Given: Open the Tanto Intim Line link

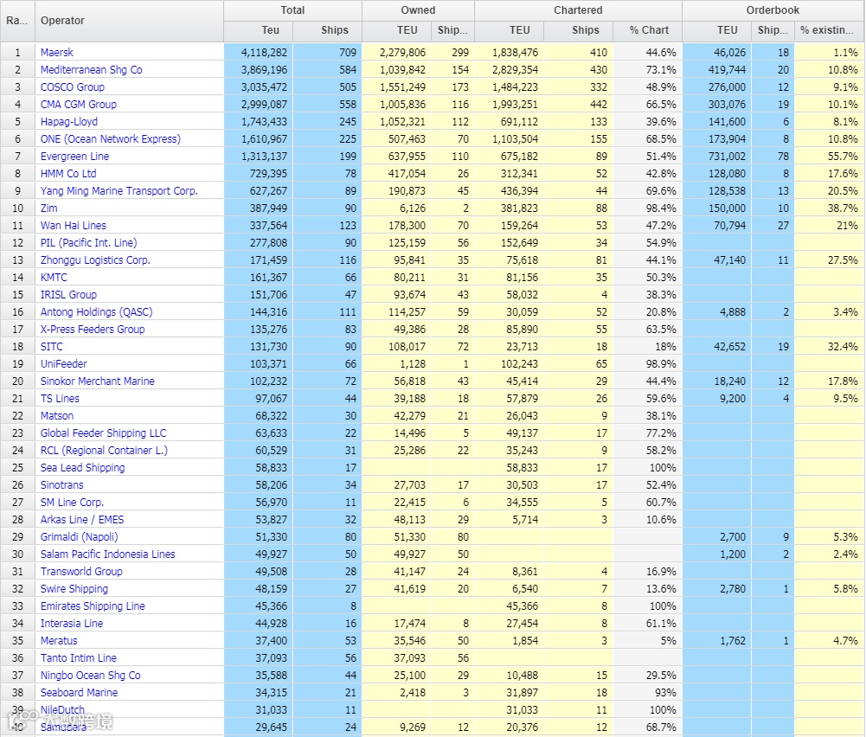Looking at the screenshot, I should click(79, 657).
